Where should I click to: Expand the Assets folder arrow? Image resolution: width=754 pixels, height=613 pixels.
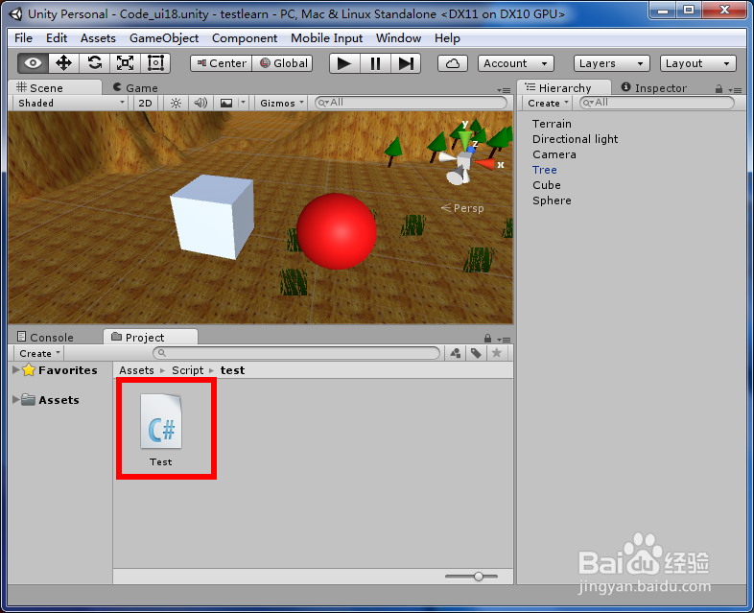click(x=16, y=399)
